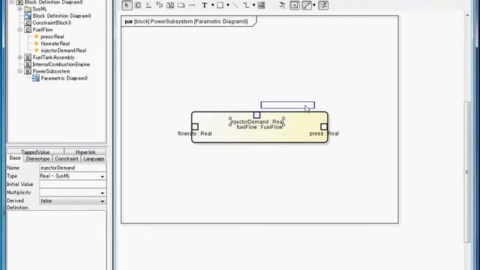Viewport: 480px width, 270px height.
Task: Click the rightmost toolbar layout icon
Action: [323, 5]
